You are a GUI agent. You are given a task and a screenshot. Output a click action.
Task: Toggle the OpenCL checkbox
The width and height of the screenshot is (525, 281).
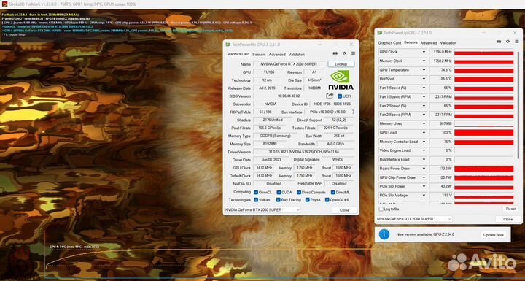(256, 193)
